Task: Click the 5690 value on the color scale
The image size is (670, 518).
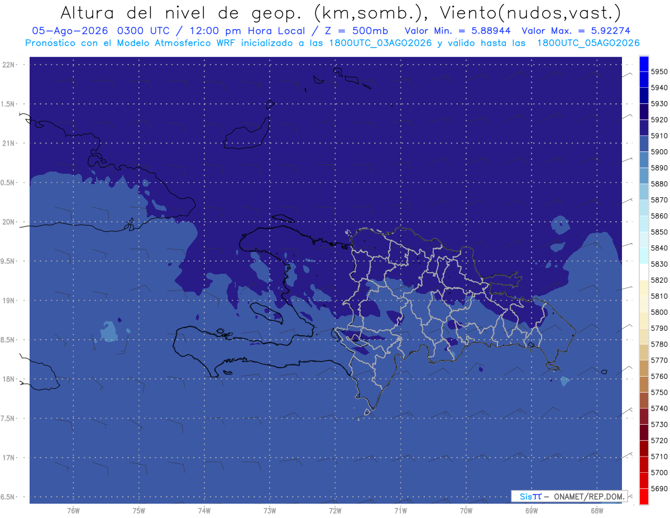Action: tap(659, 488)
